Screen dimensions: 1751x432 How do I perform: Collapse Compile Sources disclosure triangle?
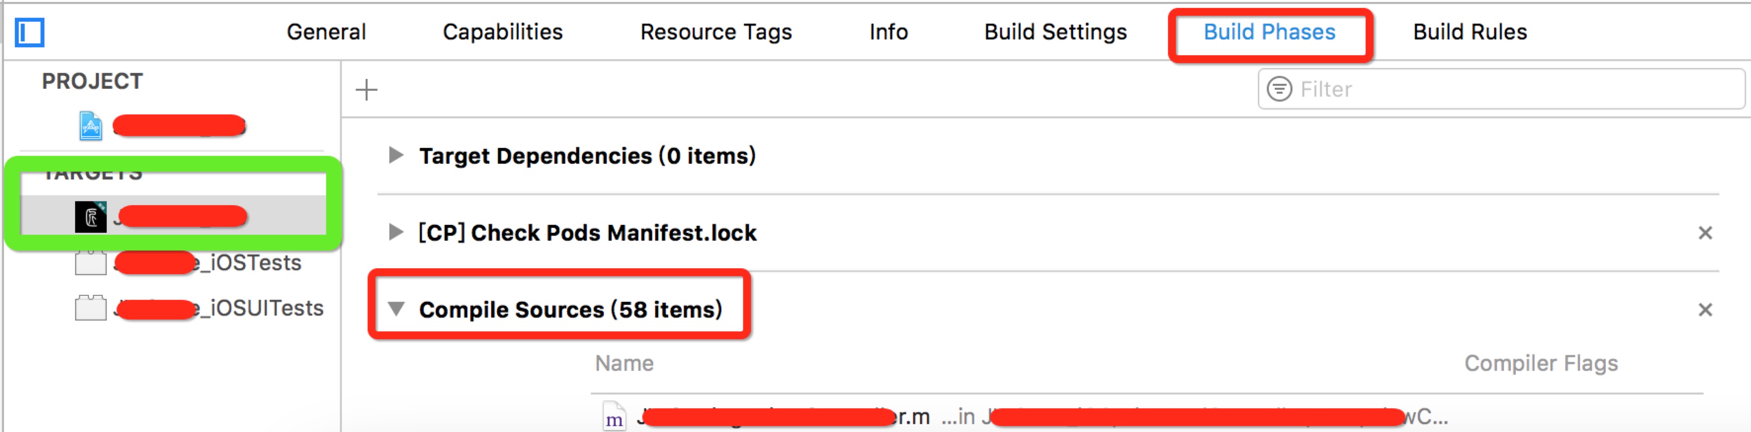tap(396, 309)
